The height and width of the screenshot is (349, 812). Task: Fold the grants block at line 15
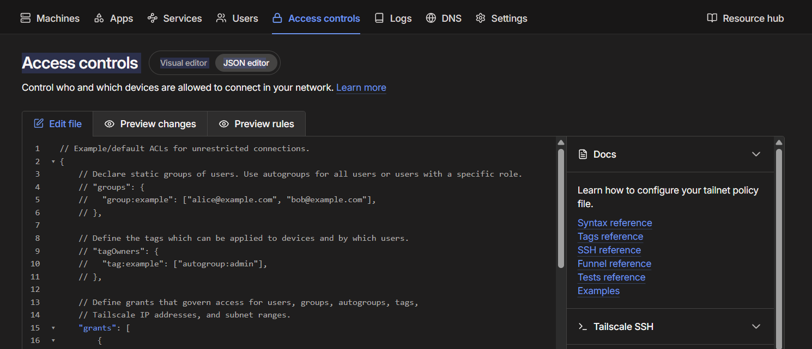click(x=53, y=328)
